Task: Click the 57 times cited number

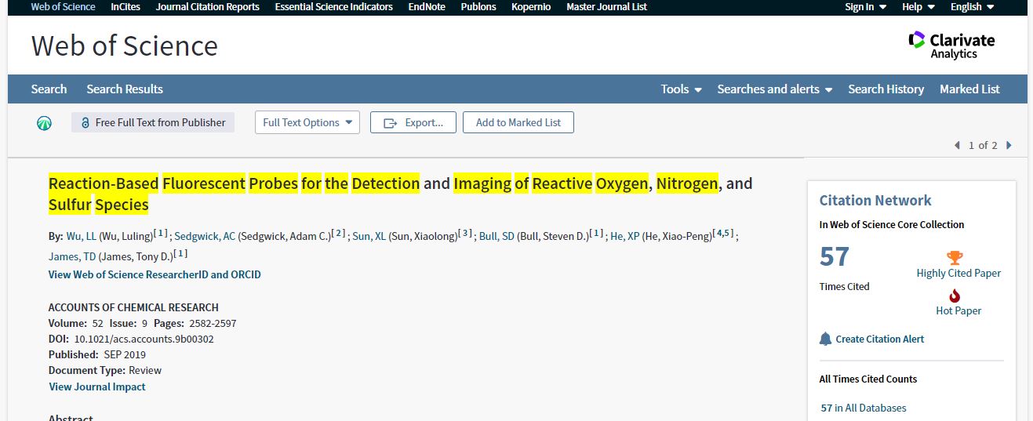Action: [x=835, y=256]
